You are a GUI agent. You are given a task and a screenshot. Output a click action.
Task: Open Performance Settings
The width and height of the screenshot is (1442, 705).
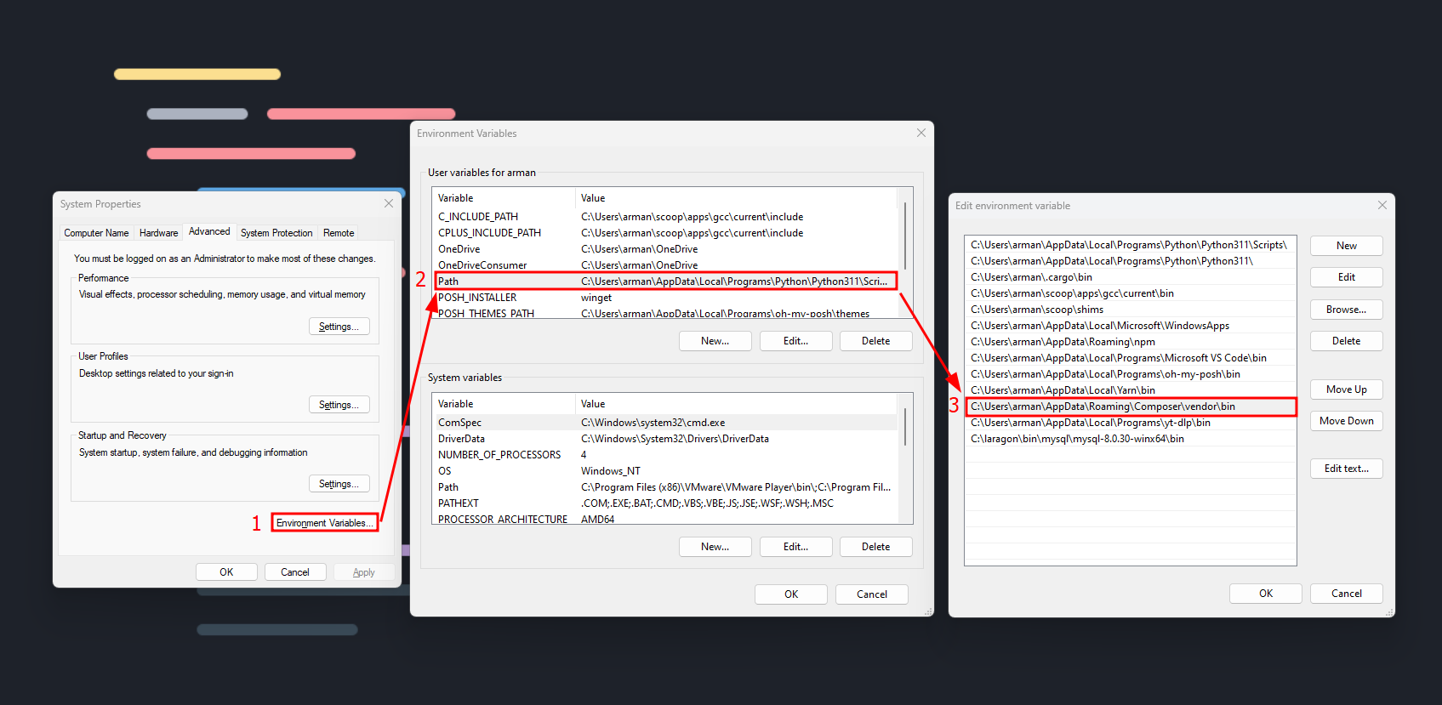(x=339, y=327)
